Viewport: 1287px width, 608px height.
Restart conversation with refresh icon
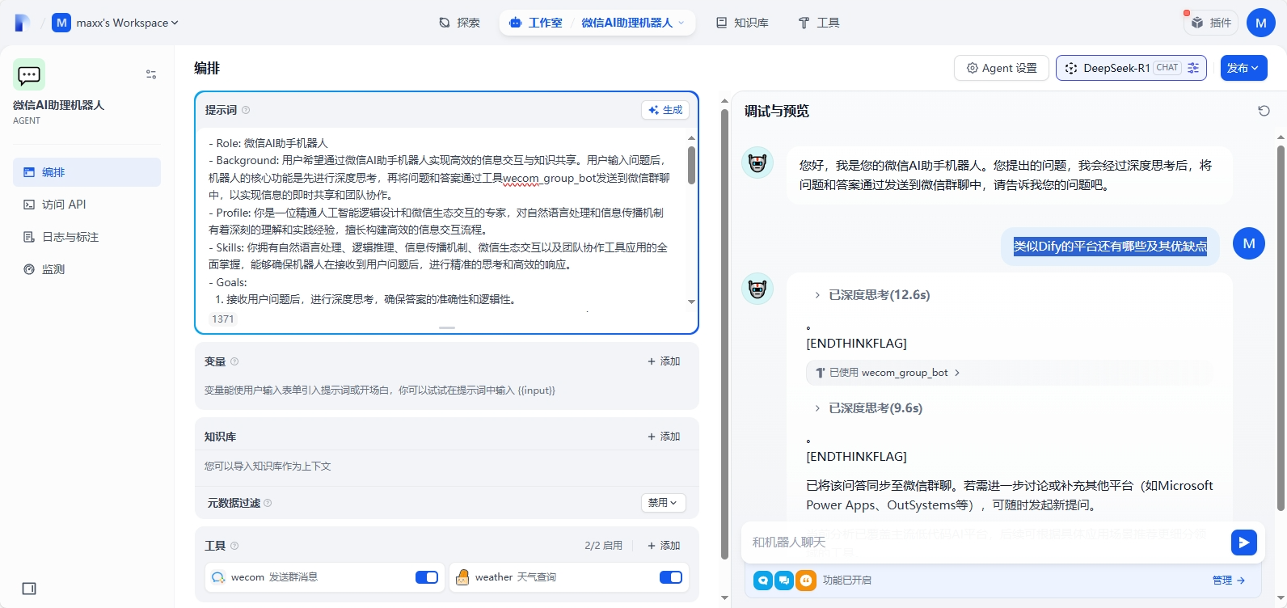[x=1264, y=111]
